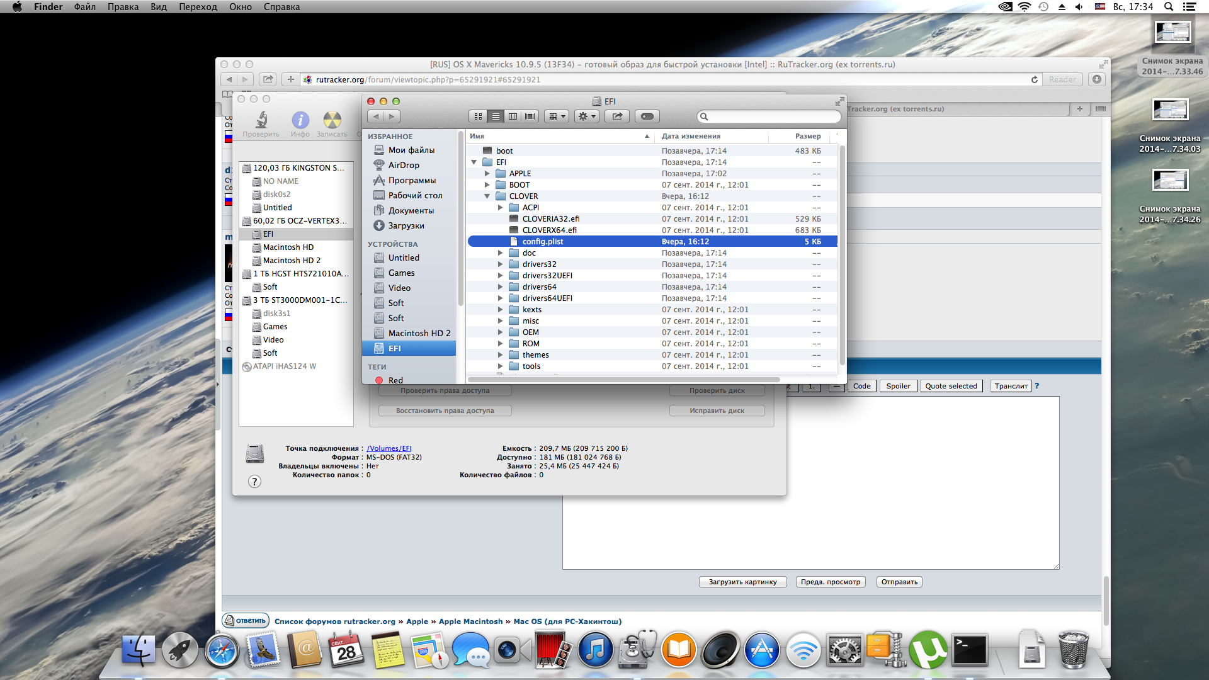Click Quote selected button
The height and width of the screenshot is (680, 1209).
click(x=951, y=386)
